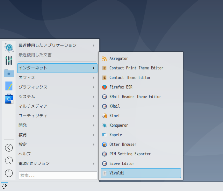
Task: Open the 開発 category
Action: [57, 125]
